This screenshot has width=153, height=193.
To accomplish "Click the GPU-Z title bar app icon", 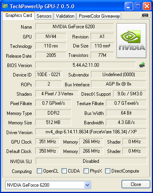I will click(5, 6).
